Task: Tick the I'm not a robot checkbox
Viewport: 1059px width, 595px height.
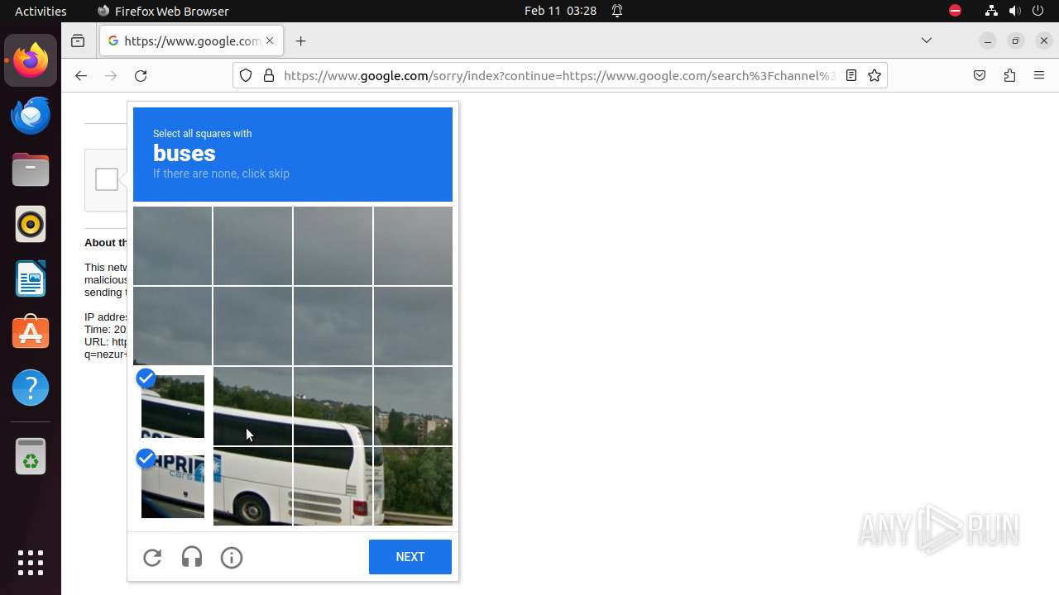Action: click(x=107, y=179)
